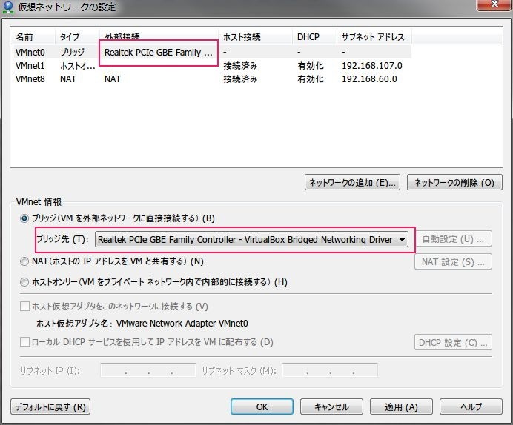Click the ホスト接続 column header
Image resolution: width=513 pixels, height=425 pixels.
255,37
